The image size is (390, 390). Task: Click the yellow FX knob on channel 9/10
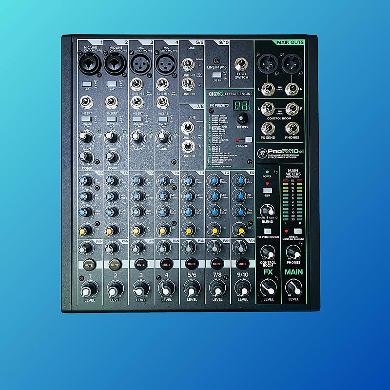pos(239,230)
